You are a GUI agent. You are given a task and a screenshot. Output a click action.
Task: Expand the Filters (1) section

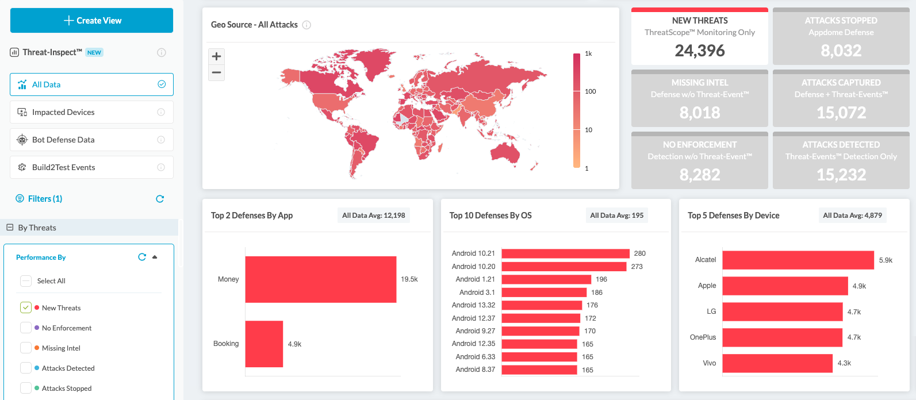45,199
